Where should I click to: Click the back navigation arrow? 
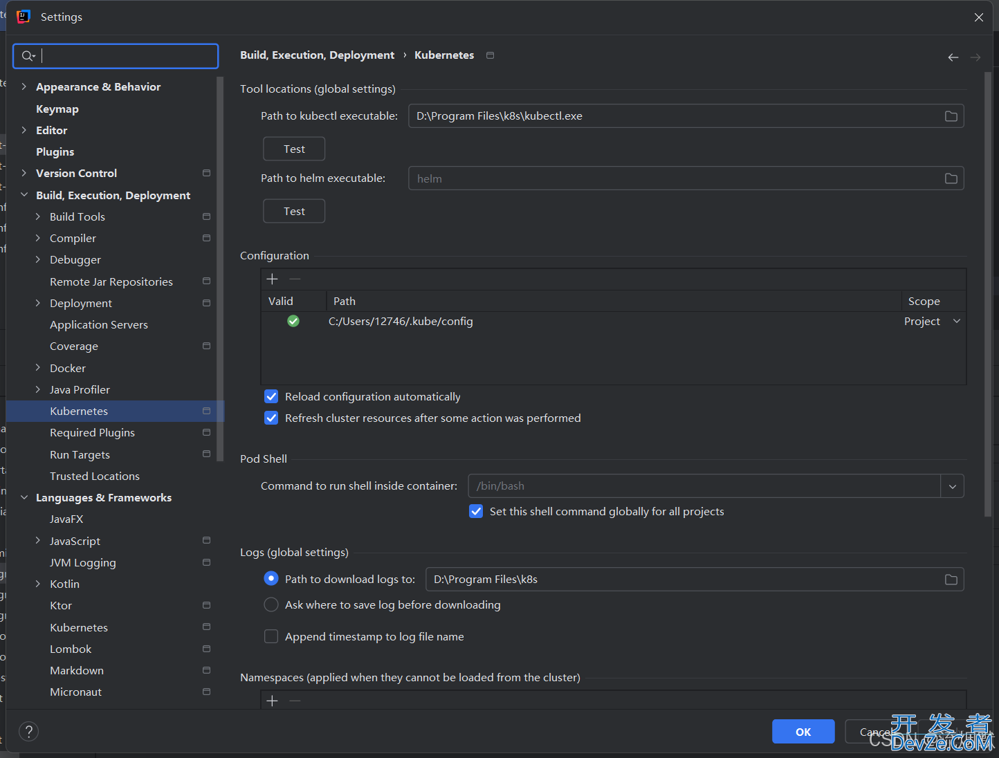[953, 57]
